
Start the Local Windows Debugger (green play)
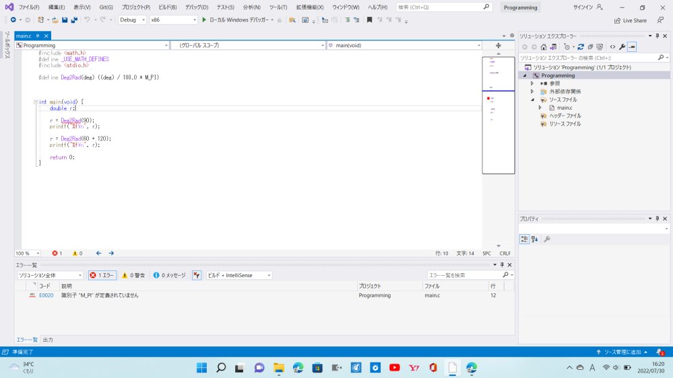[204, 20]
